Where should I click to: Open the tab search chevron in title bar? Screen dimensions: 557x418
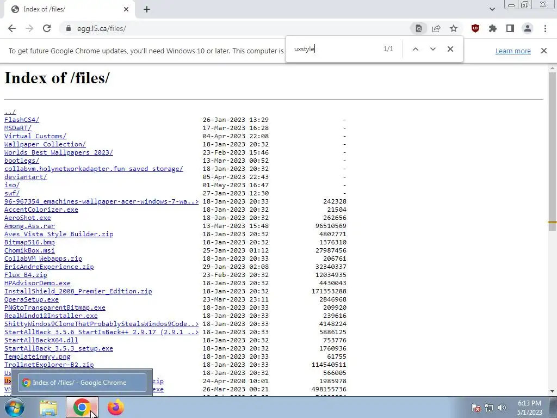[x=492, y=9]
